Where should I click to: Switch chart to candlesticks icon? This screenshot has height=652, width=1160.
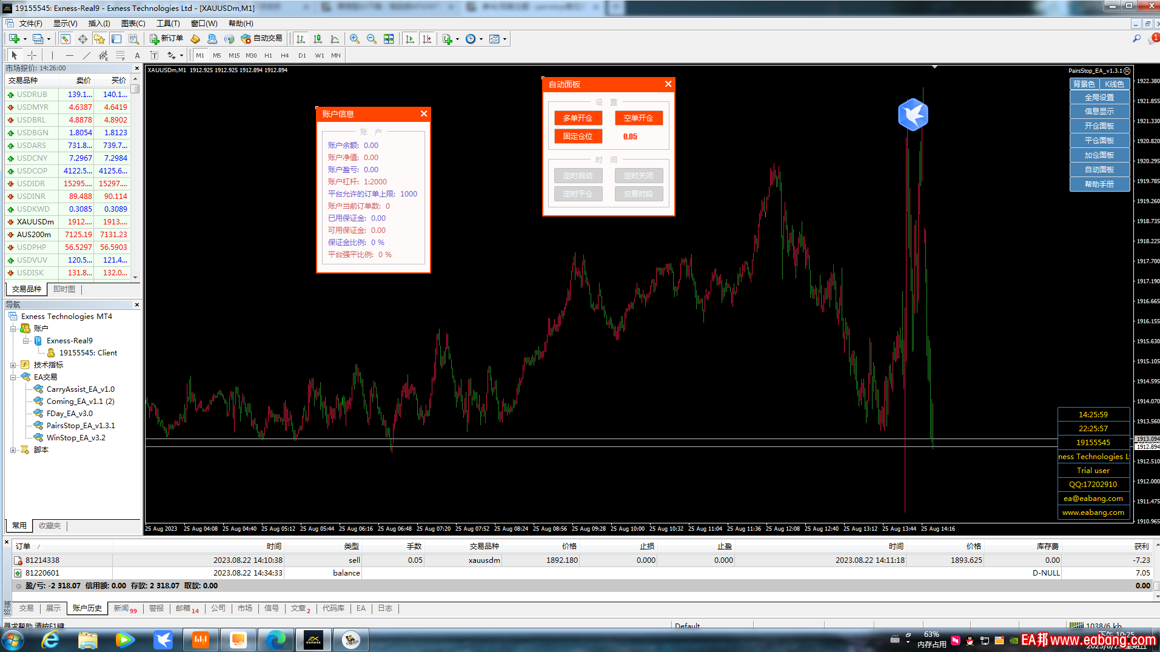318,39
